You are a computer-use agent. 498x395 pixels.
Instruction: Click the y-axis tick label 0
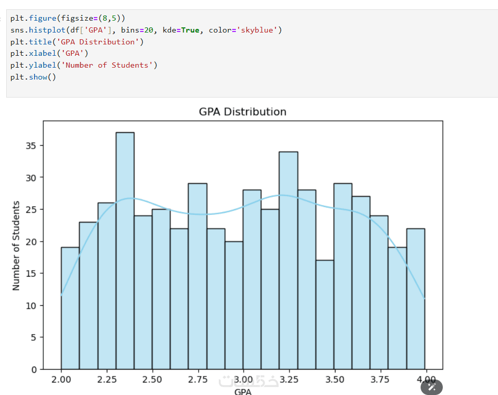coord(34,370)
